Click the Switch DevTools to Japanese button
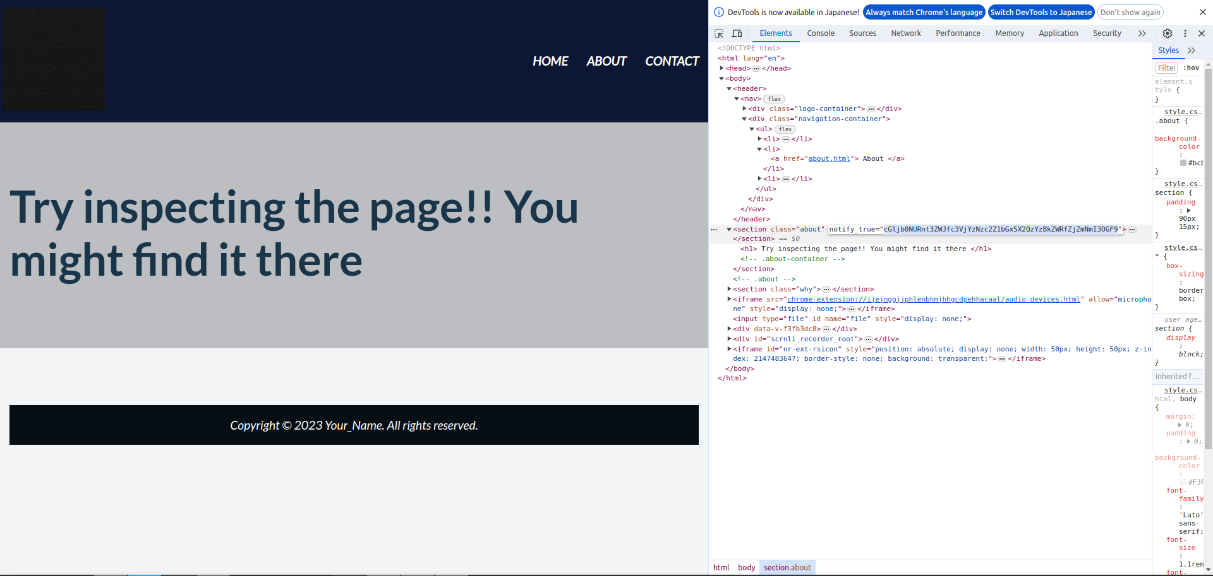Viewport: 1213px width, 576px height. [x=1041, y=12]
